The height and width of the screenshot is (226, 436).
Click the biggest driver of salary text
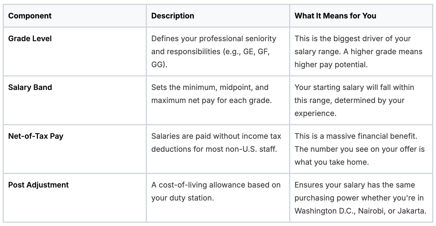(x=352, y=39)
